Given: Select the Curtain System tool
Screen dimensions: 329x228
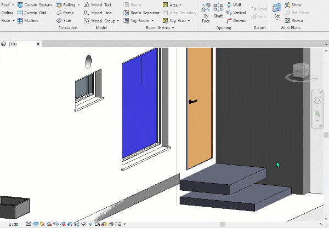Looking at the screenshot, I should pos(35,5).
